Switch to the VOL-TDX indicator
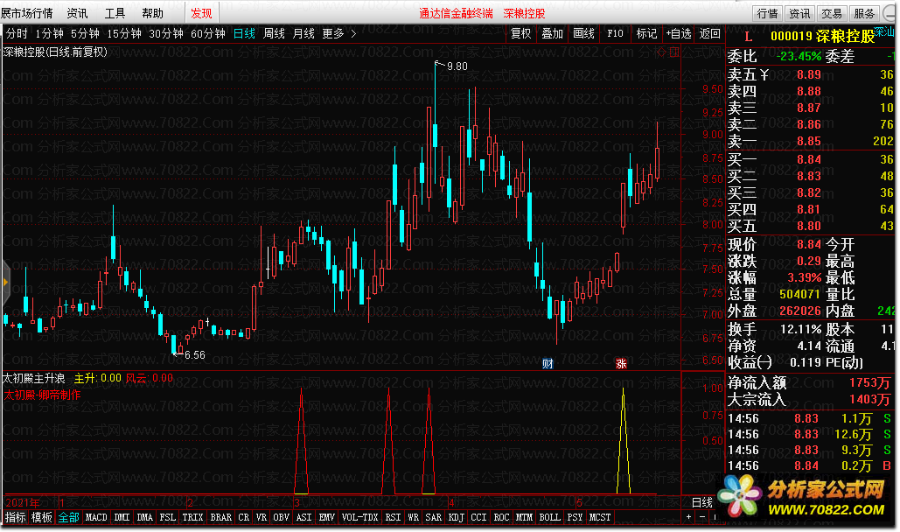The image size is (900, 532). click(359, 517)
